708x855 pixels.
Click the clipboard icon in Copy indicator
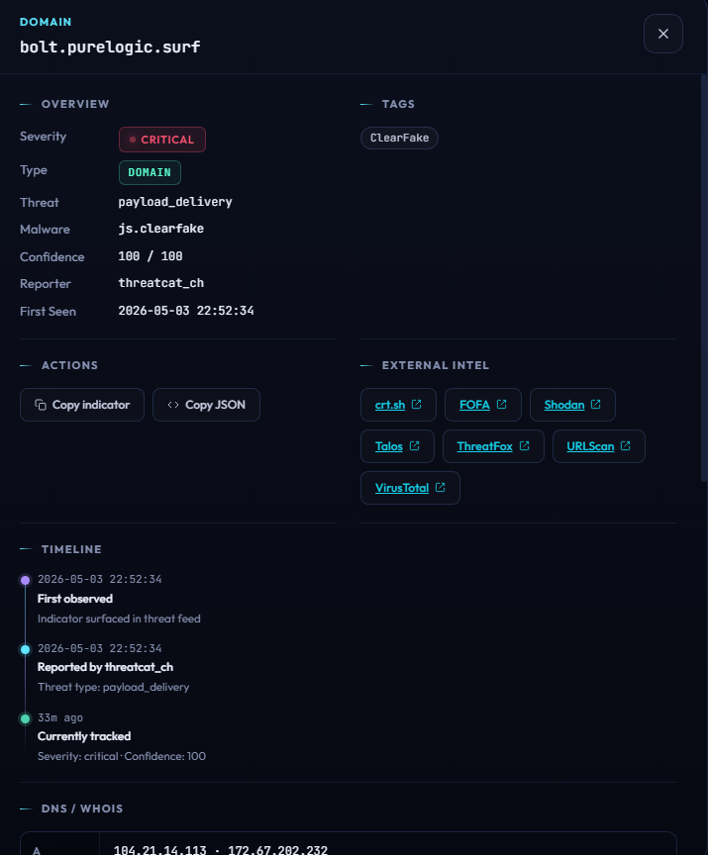[41, 405]
